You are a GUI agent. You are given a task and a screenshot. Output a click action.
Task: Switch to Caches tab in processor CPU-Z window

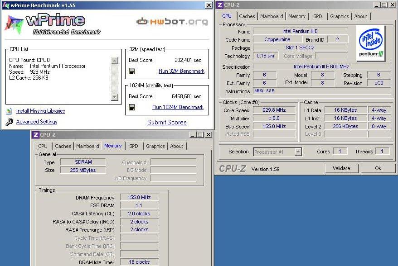[x=247, y=16]
